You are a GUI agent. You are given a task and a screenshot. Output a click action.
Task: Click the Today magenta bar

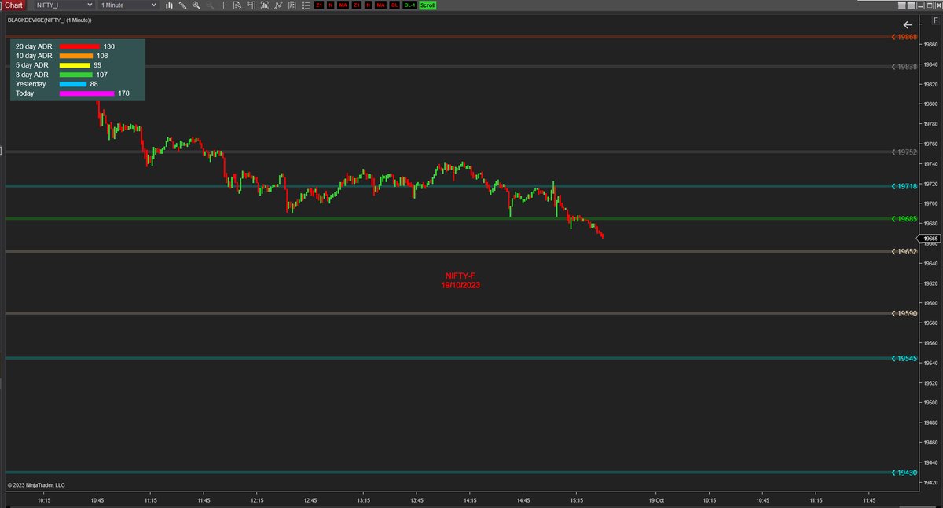pos(87,93)
